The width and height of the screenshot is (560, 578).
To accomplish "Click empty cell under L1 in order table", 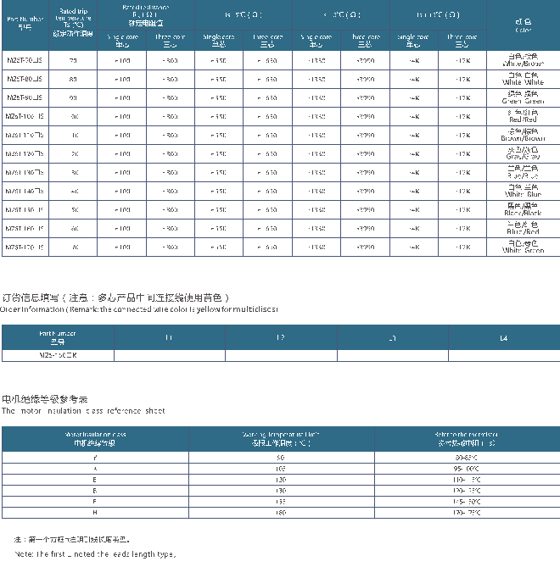I will [169, 356].
